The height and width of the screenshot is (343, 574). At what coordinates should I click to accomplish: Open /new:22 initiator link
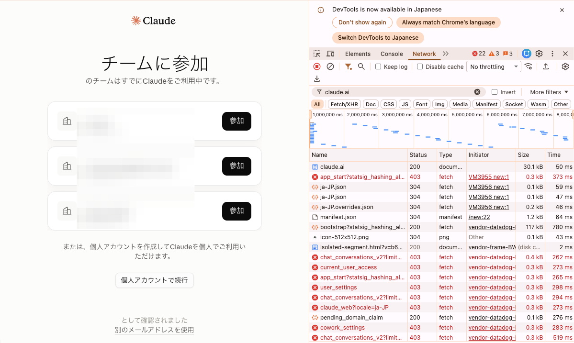pos(479,217)
